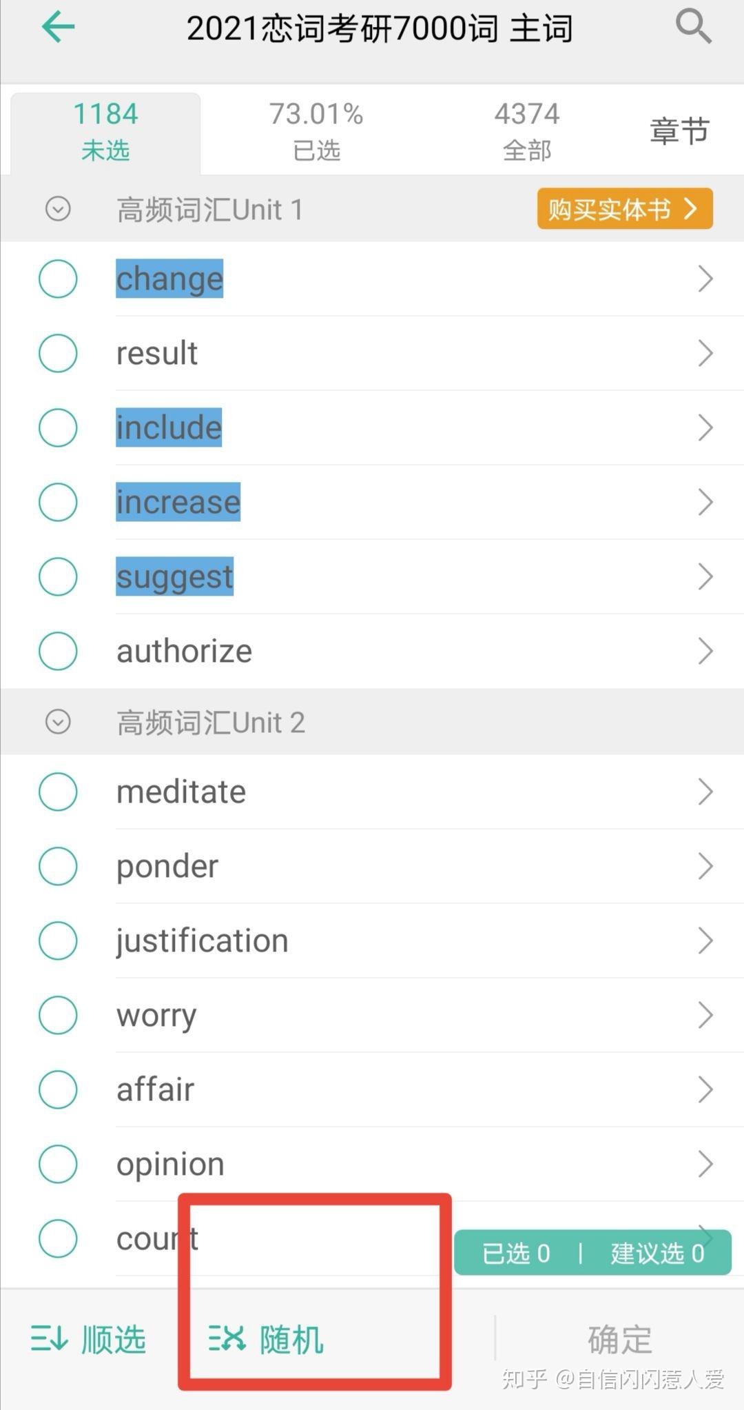This screenshot has width=744, height=1410.
Task: Tap the word increase in the list
Action: [178, 501]
